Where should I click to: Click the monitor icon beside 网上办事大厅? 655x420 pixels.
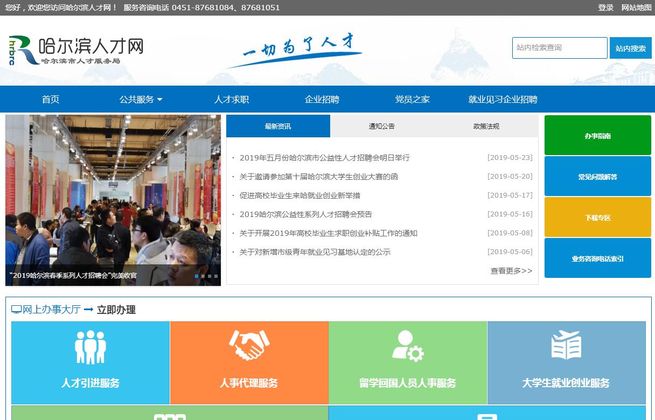click(17, 310)
